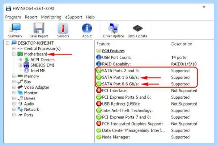217x146 pixels.
Task: Open the Report menu
Action: (x=31, y=17)
